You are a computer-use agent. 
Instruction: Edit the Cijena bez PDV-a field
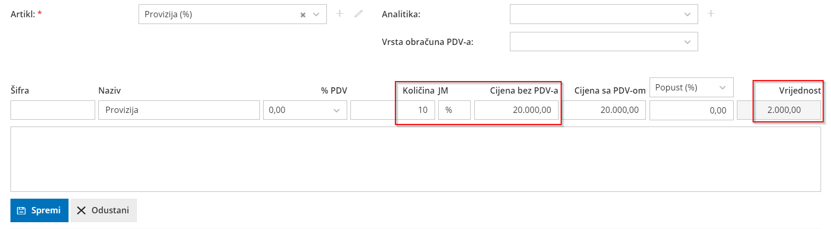click(516, 110)
